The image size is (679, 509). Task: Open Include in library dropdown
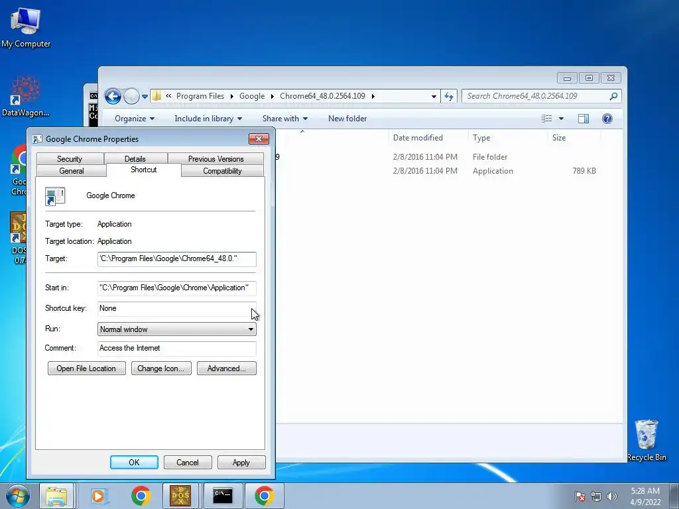[208, 119]
